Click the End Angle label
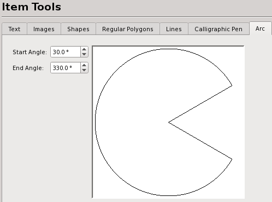This screenshot has height=202, width=272. point(28,68)
